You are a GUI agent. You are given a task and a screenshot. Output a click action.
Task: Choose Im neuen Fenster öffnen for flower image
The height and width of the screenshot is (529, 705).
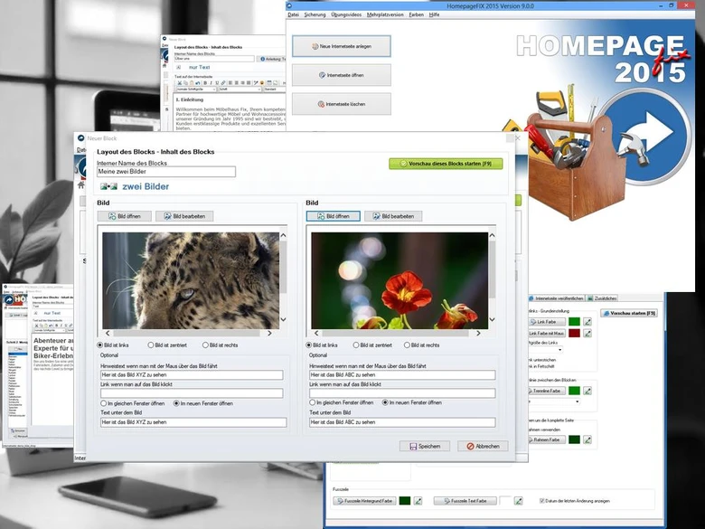tap(385, 402)
